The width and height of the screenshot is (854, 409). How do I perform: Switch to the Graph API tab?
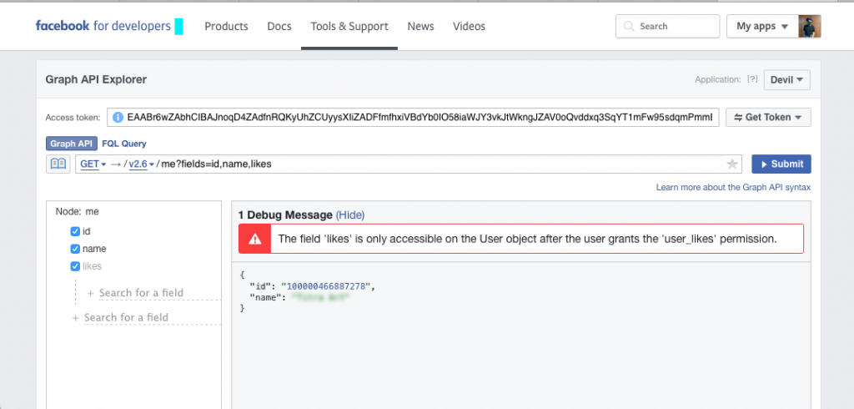pyautogui.click(x=72, y=144)
